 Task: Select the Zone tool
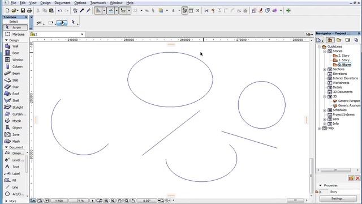(x=15, y=134)
